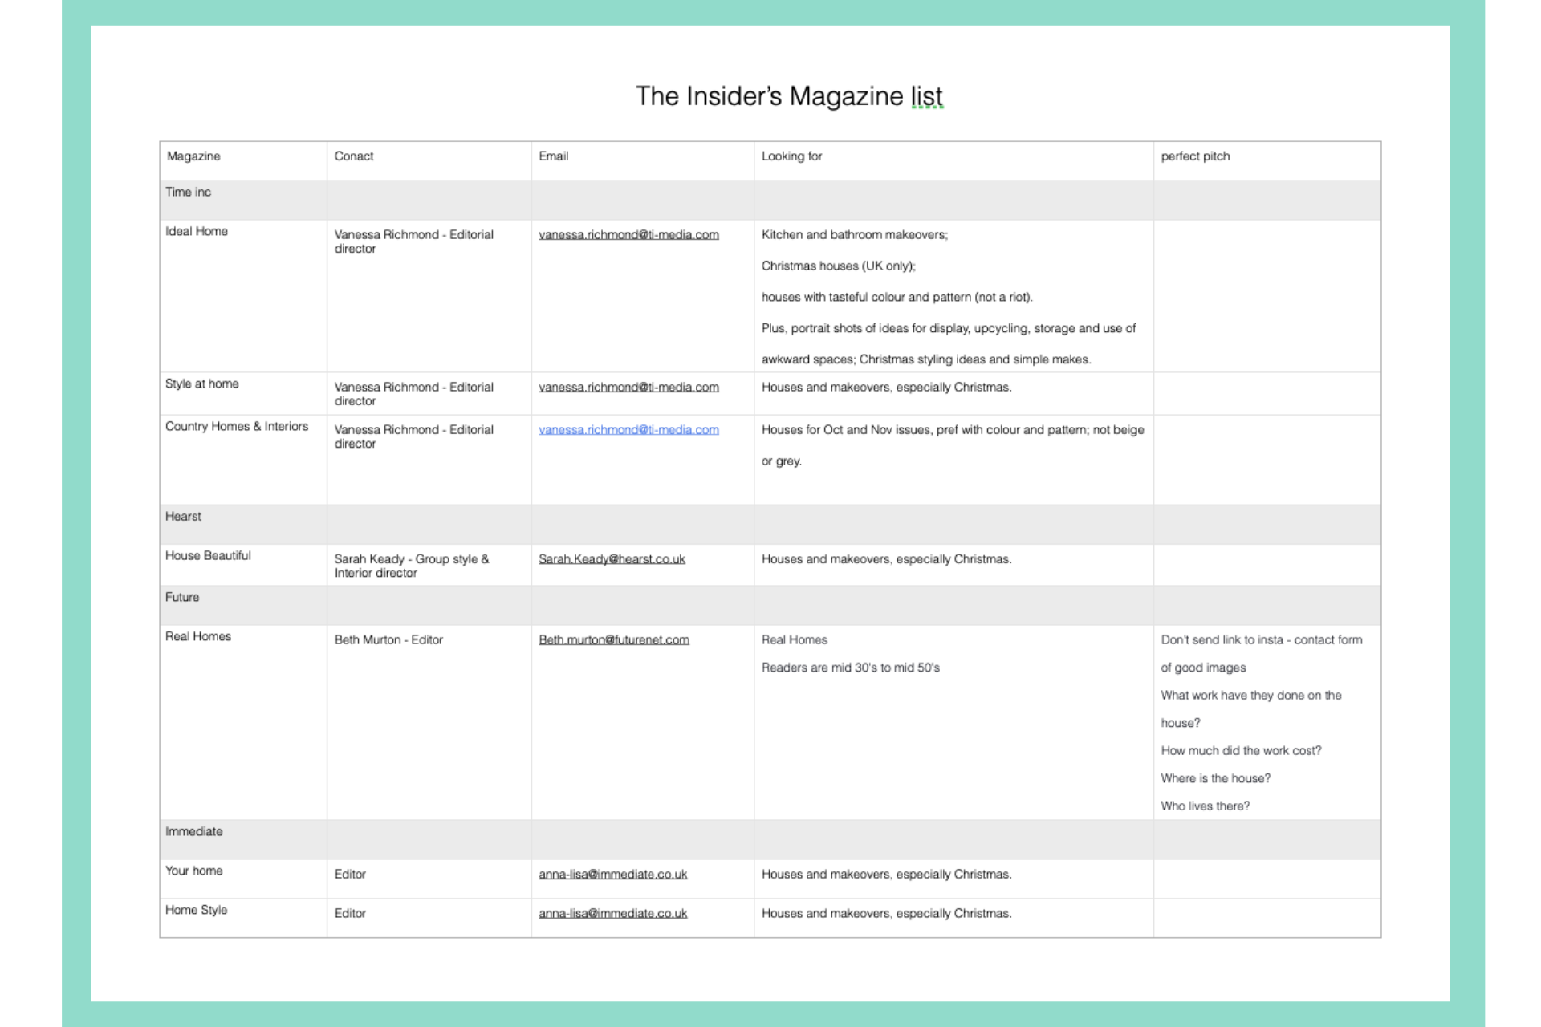Open Sarah.Keady@hearst.co.uk email link
Screen dimensions: 1541x1027
(612, 559)
